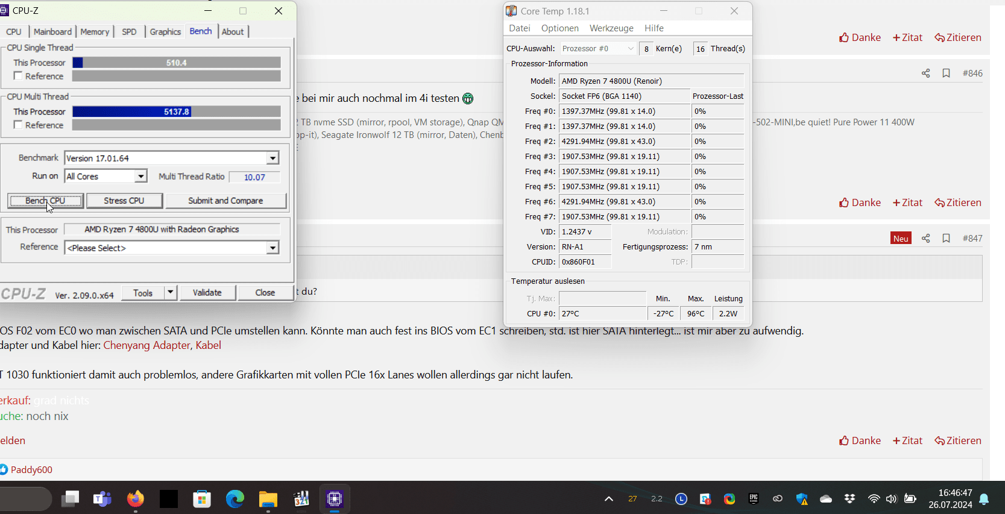1005x514 pixels.
Task: Show hidden system tray icons
Action: (x=609, y=499)
